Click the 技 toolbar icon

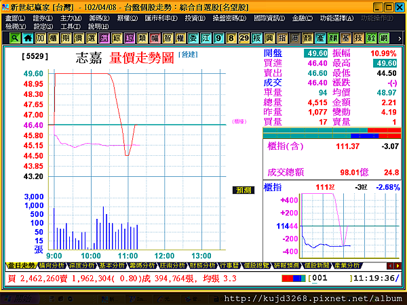(x=358, y=38)
